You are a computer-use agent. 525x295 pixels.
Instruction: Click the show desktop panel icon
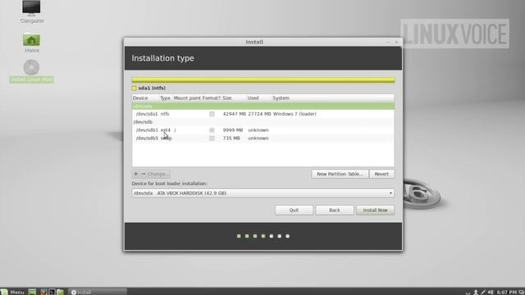(x=32, y=292)
